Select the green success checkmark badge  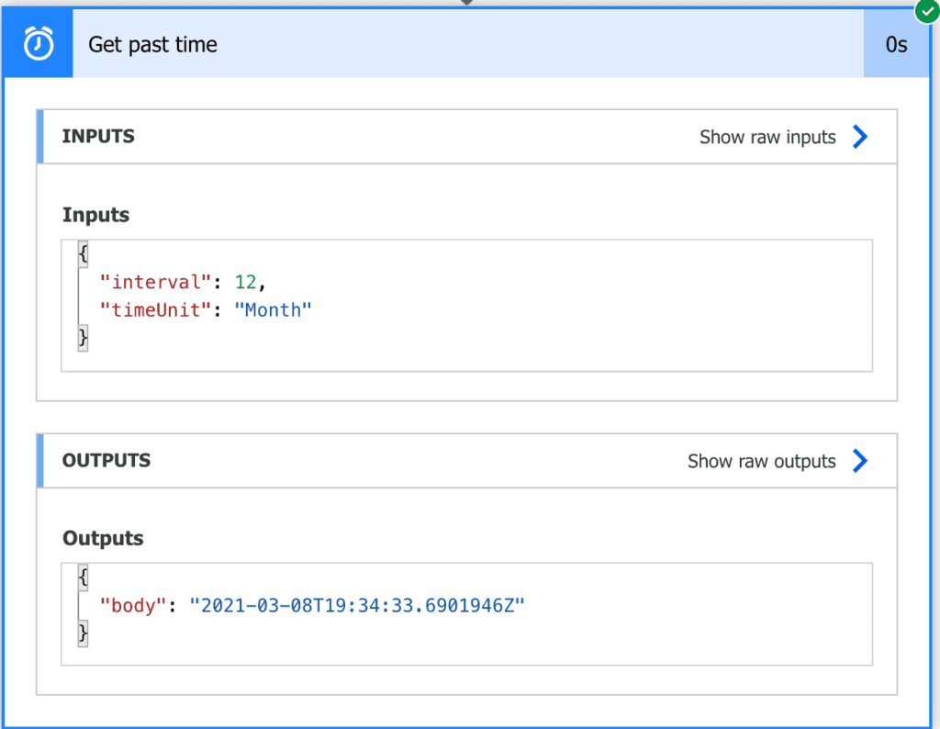coord(927,12)
